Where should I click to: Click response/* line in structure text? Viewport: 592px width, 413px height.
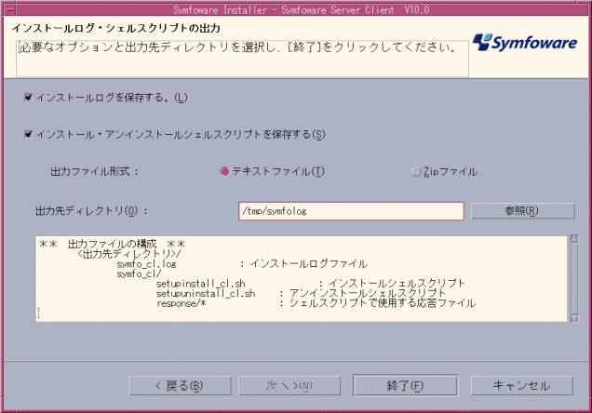point(316,303)
